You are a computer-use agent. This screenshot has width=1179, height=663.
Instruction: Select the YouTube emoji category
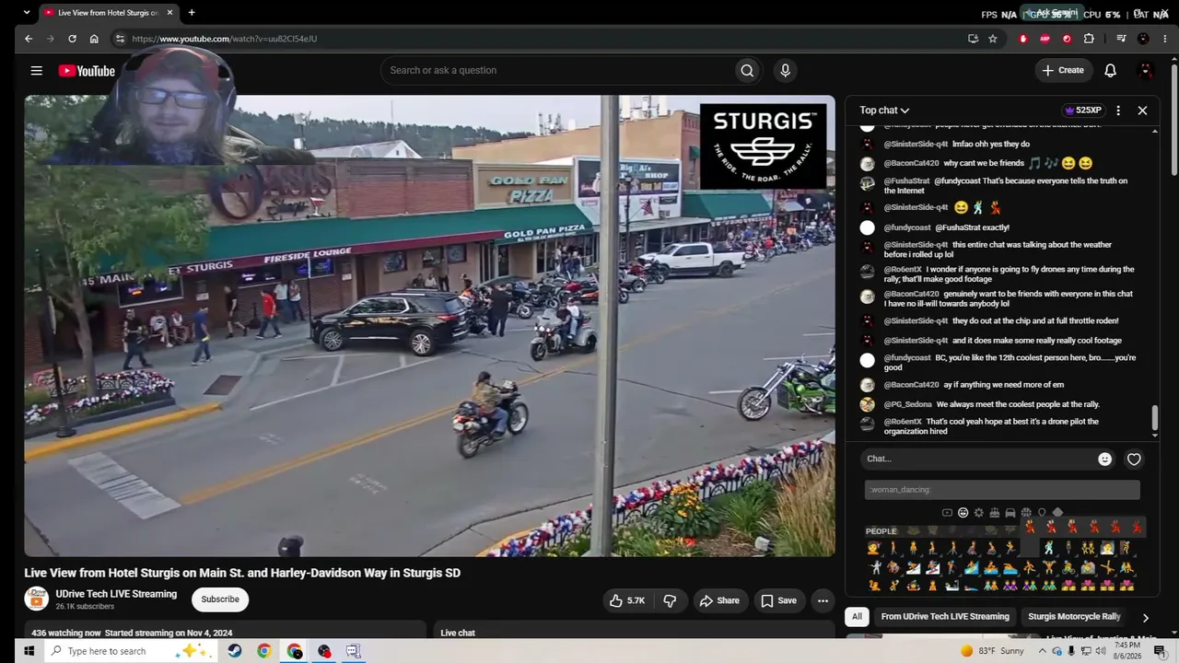(x=947, y=513)
